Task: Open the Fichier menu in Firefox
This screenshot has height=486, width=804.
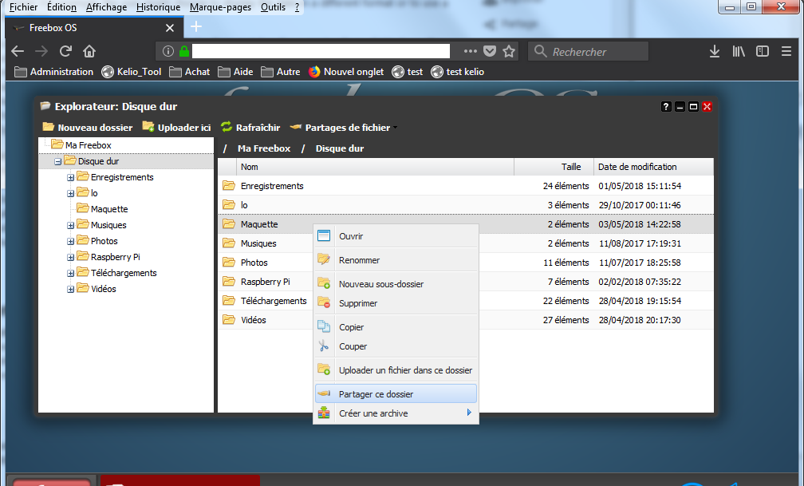Action: 24,7
